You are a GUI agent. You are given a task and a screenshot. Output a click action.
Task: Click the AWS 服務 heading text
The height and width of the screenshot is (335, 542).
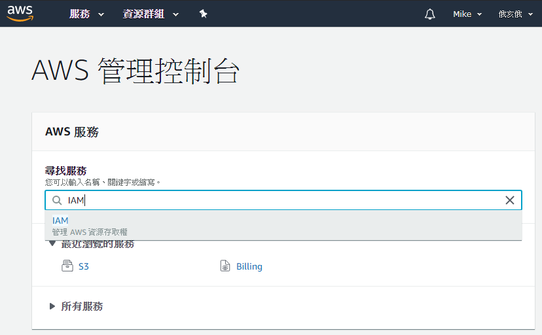[72, 132]
